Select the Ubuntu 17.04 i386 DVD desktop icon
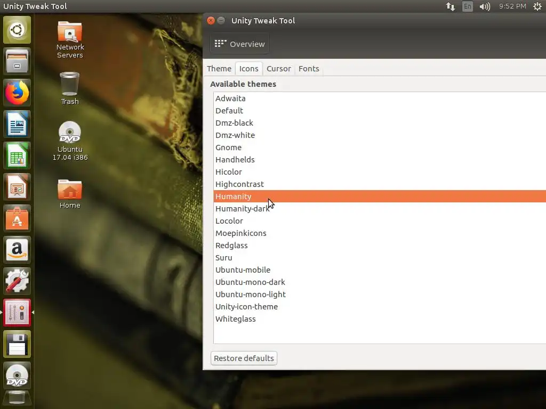546x409 pixels. pos(70,141)
